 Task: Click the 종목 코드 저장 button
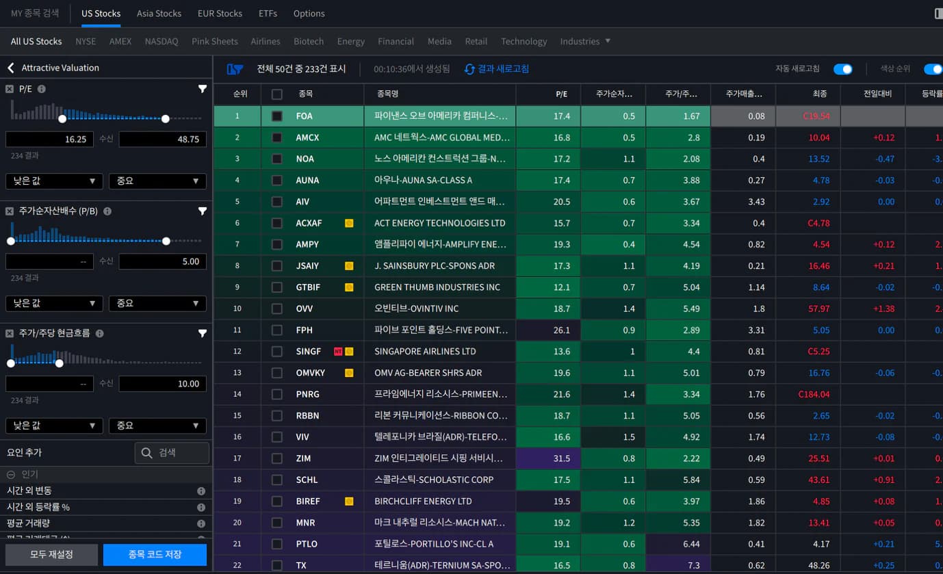pyautogui.click(x=155, y=555)
